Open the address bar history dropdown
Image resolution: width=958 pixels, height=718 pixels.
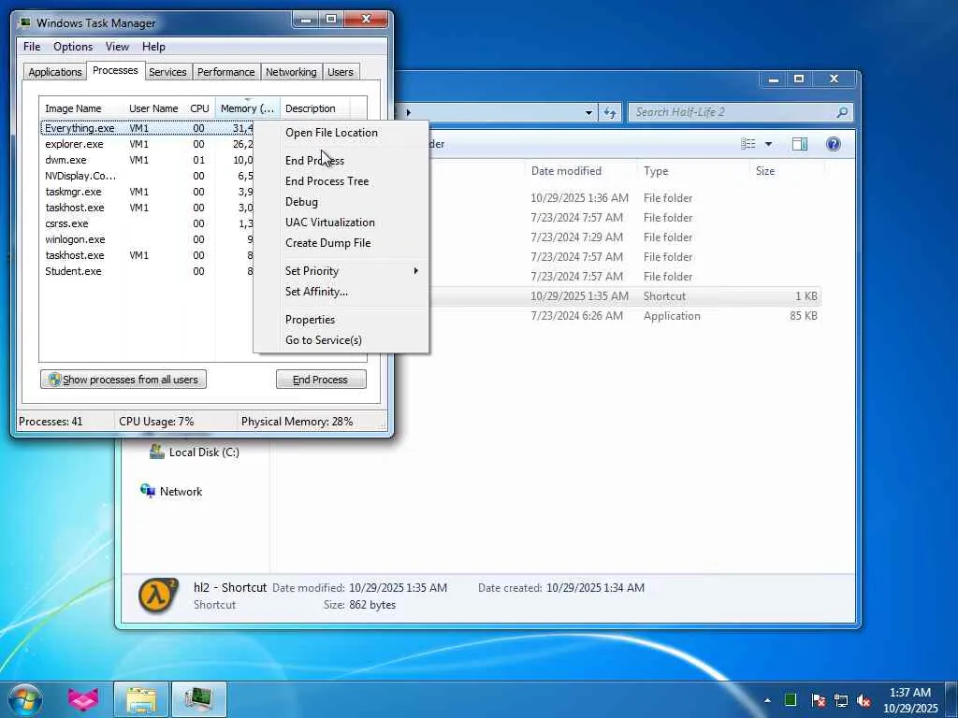(588, 112)
